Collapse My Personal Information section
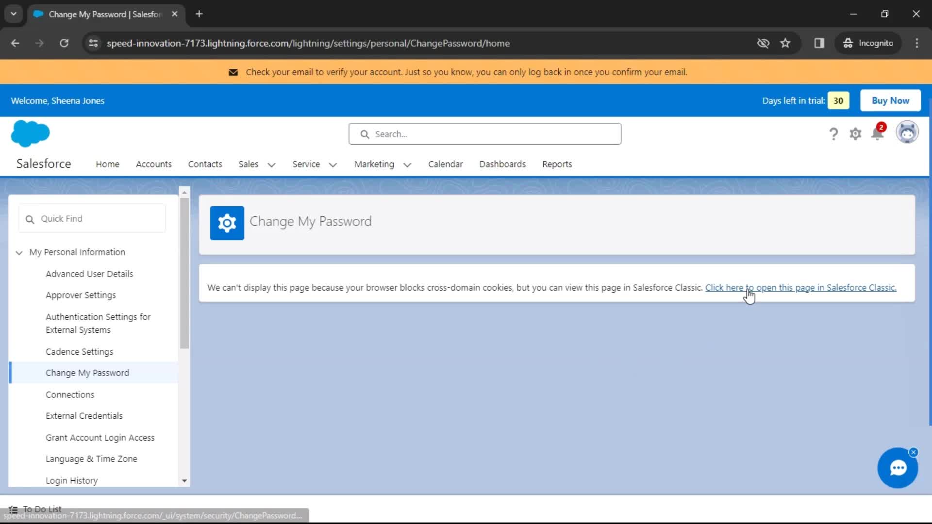Image resolution: width=932 pixels, height=524 pixels. tap(19, 253)
